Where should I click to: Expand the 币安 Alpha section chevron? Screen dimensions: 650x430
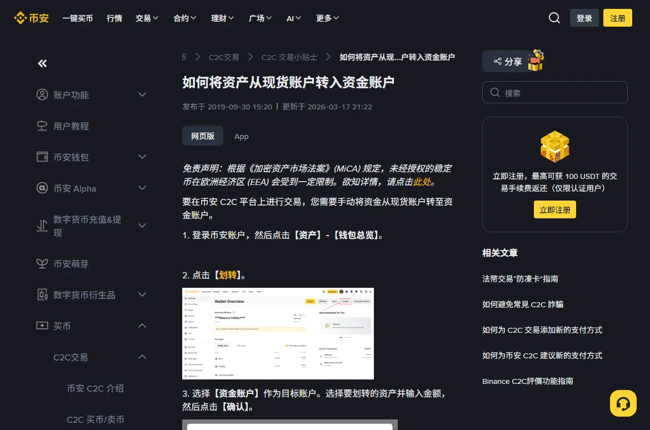tap(142, 188)
